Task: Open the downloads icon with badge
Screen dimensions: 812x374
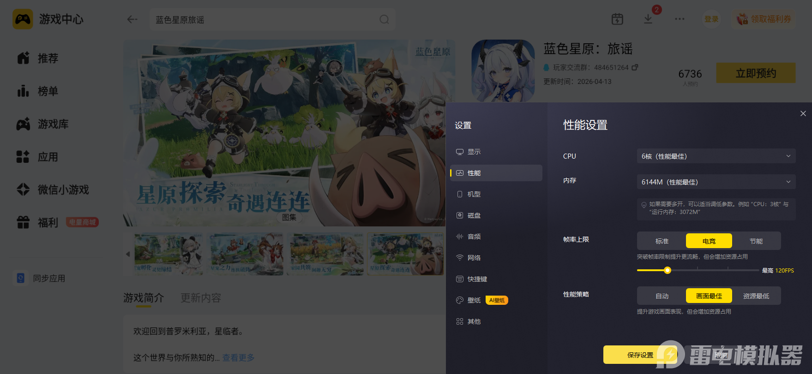Action: coord(648,19)
